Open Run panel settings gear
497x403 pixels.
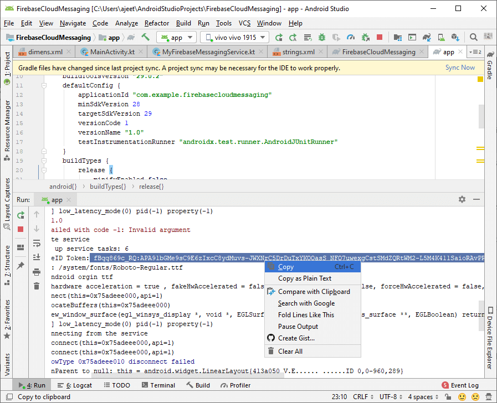[x=462, y=199]
